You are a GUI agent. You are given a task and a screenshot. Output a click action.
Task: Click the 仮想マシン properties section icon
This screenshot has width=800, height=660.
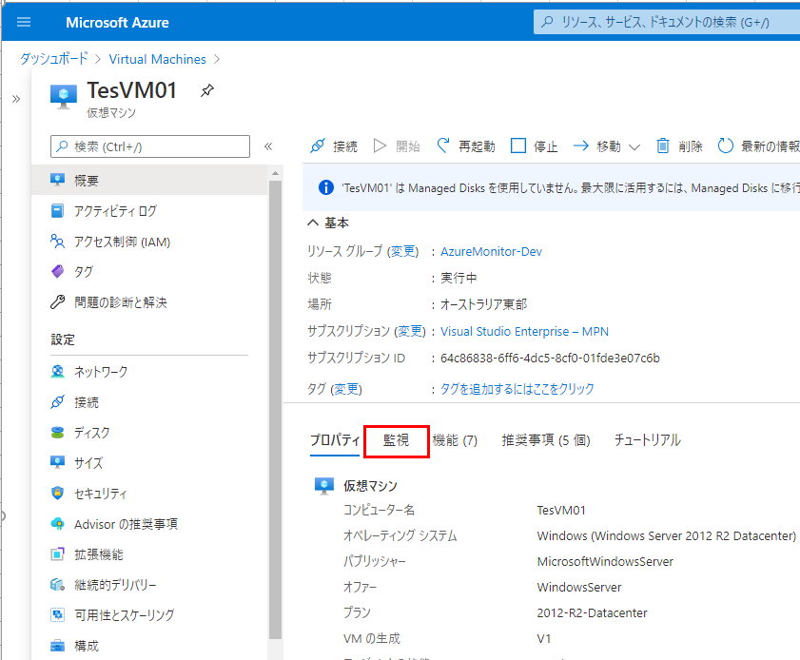pyautogui.click(x=324, y=486)
